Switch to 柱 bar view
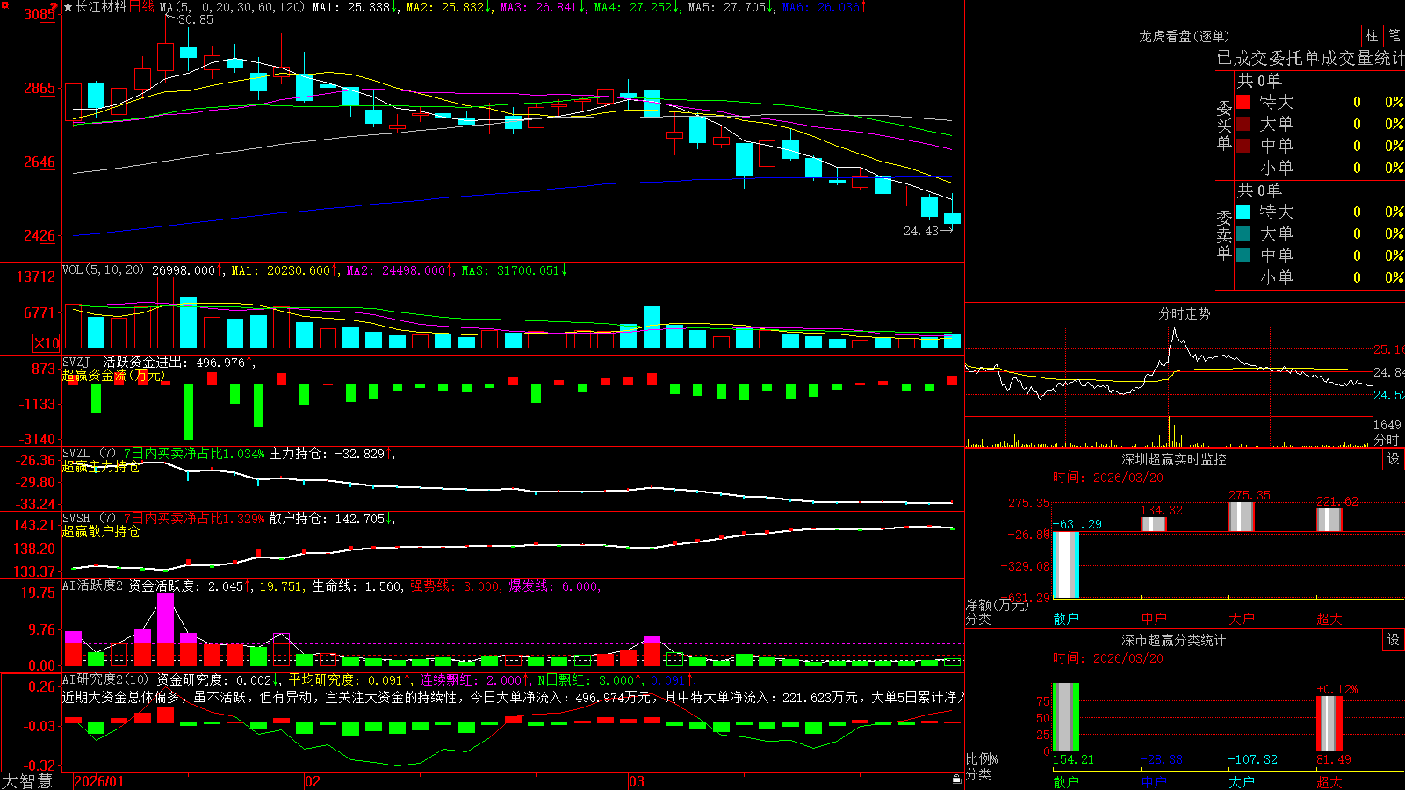The height and width of the screenshot is (790, 1405). pos(1372,35)
